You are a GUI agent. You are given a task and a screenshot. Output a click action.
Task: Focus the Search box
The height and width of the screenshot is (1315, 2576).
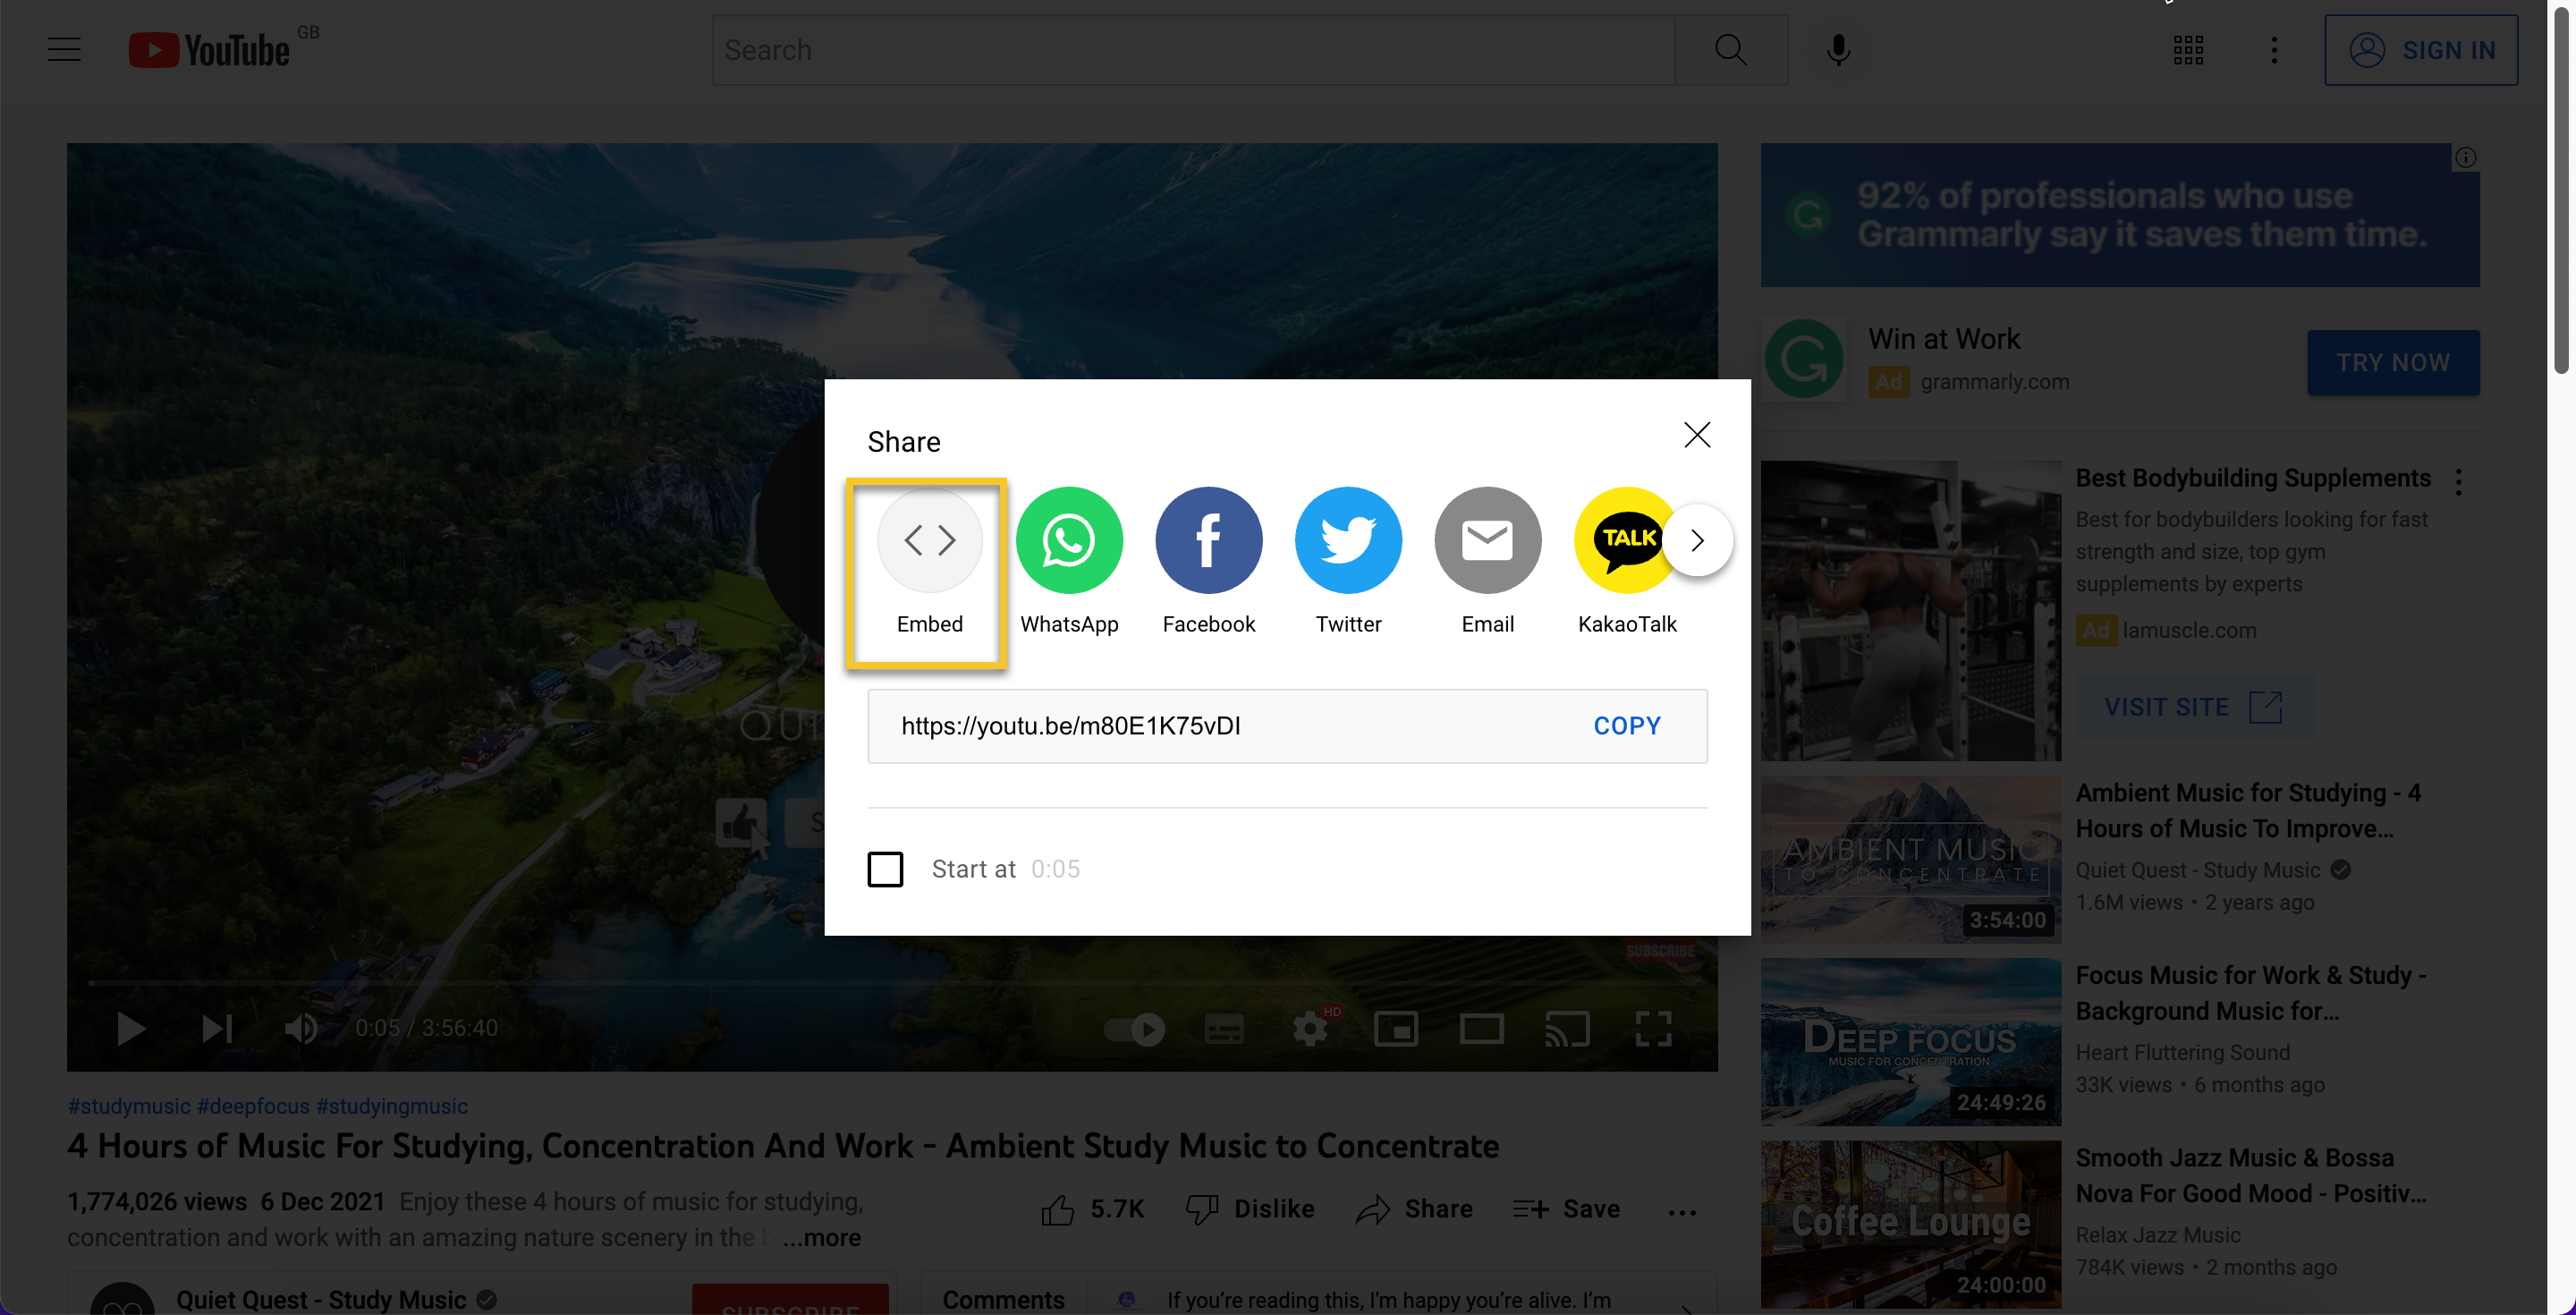1193,50
